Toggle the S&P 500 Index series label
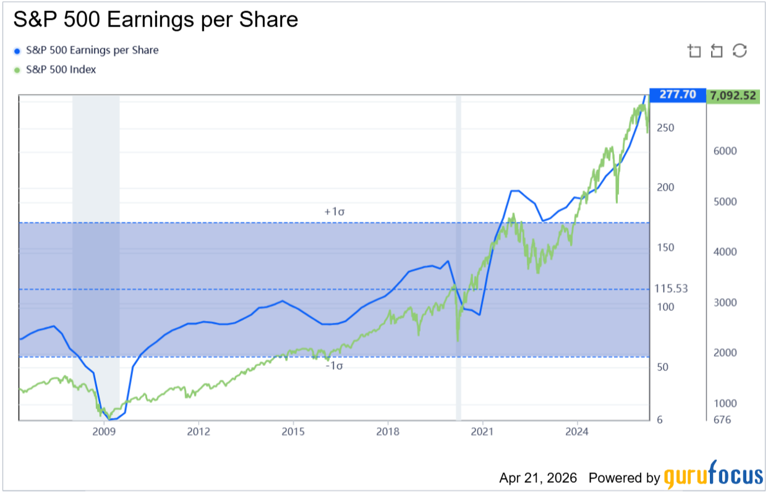 point(61,70)
